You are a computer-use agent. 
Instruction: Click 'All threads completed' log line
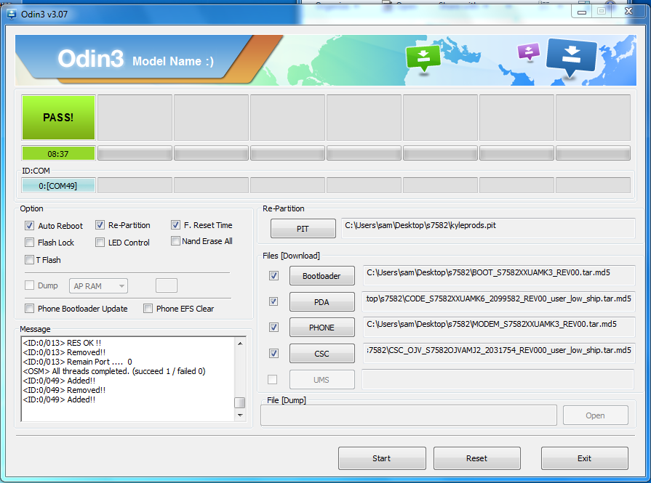114,371
